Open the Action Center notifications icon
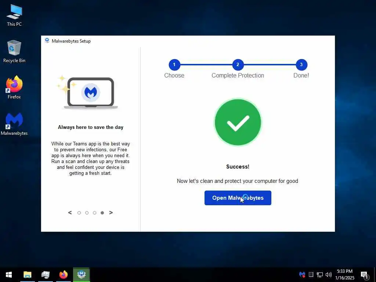Screen dimensions: 376x282 tap(365, 275)
